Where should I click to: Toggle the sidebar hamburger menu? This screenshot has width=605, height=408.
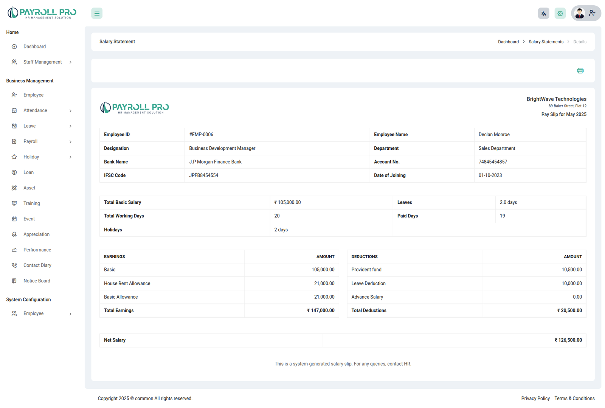(97, 13)
